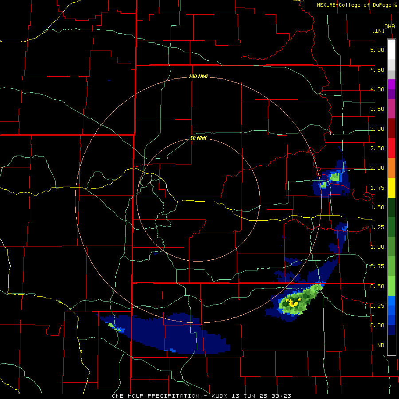Image resolution: width=399 pixels, height=399 pixels.
Task: Select the 2.00 legend value
Action: coord(377,168)
